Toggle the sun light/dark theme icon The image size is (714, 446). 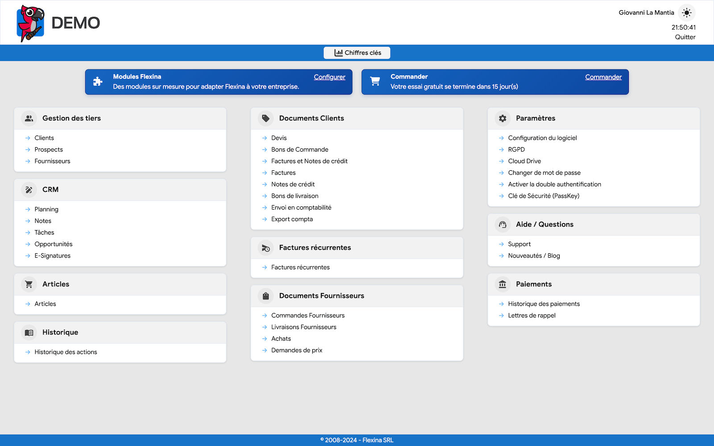tap(687, 12)
